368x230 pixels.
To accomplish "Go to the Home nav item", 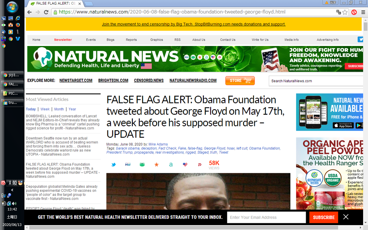I will (36, 40).
